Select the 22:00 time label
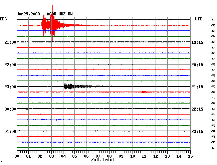Image resolution: width=217 pixels, height=165 pixels. click(x=10, y=65)
